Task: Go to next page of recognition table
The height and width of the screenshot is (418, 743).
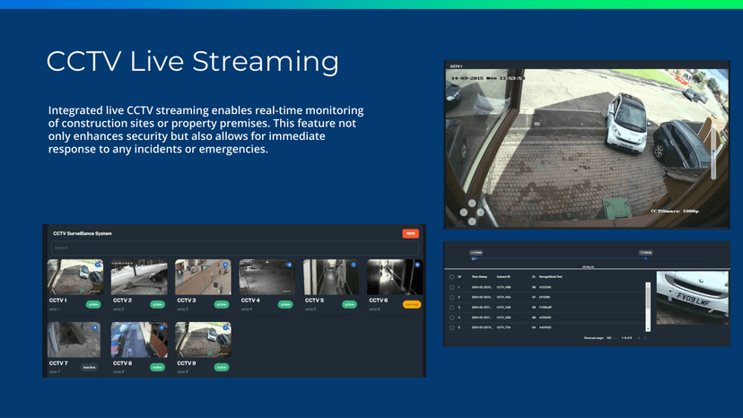Action: click(x=646, y=338)
